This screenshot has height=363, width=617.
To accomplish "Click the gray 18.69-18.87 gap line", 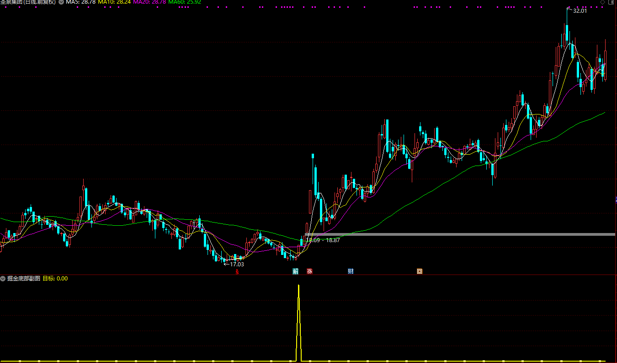I will point(457,234).
